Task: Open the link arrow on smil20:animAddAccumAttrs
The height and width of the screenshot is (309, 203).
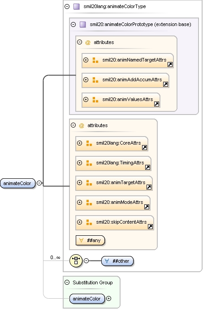Action: click(165, 84)
